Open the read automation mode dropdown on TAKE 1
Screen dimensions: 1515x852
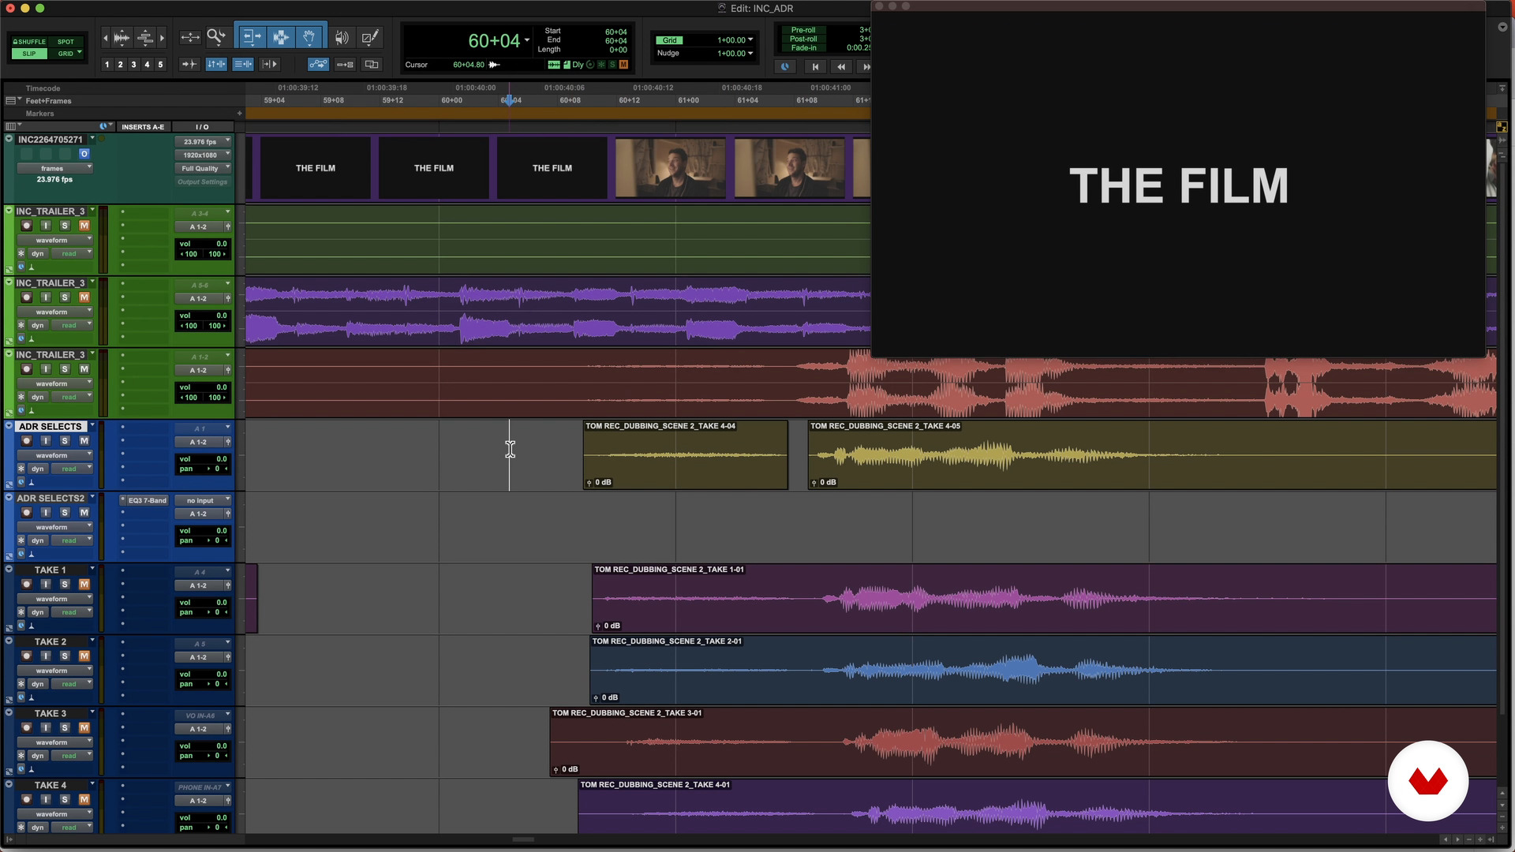tap(72, 612)
